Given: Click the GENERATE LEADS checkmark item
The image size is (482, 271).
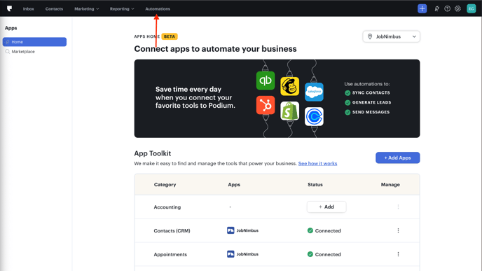Looking at the screenshot, I should 368,102.
